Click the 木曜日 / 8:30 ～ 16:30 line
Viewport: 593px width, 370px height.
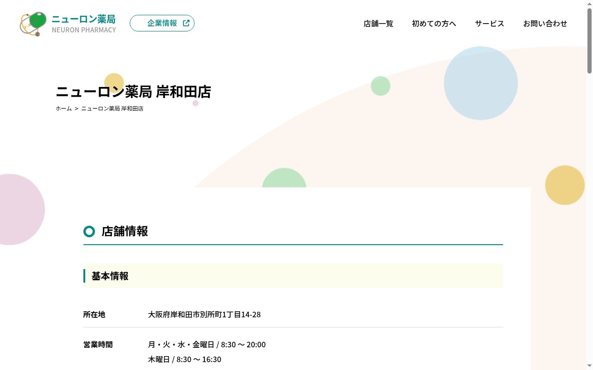click(x=185, y=359)
